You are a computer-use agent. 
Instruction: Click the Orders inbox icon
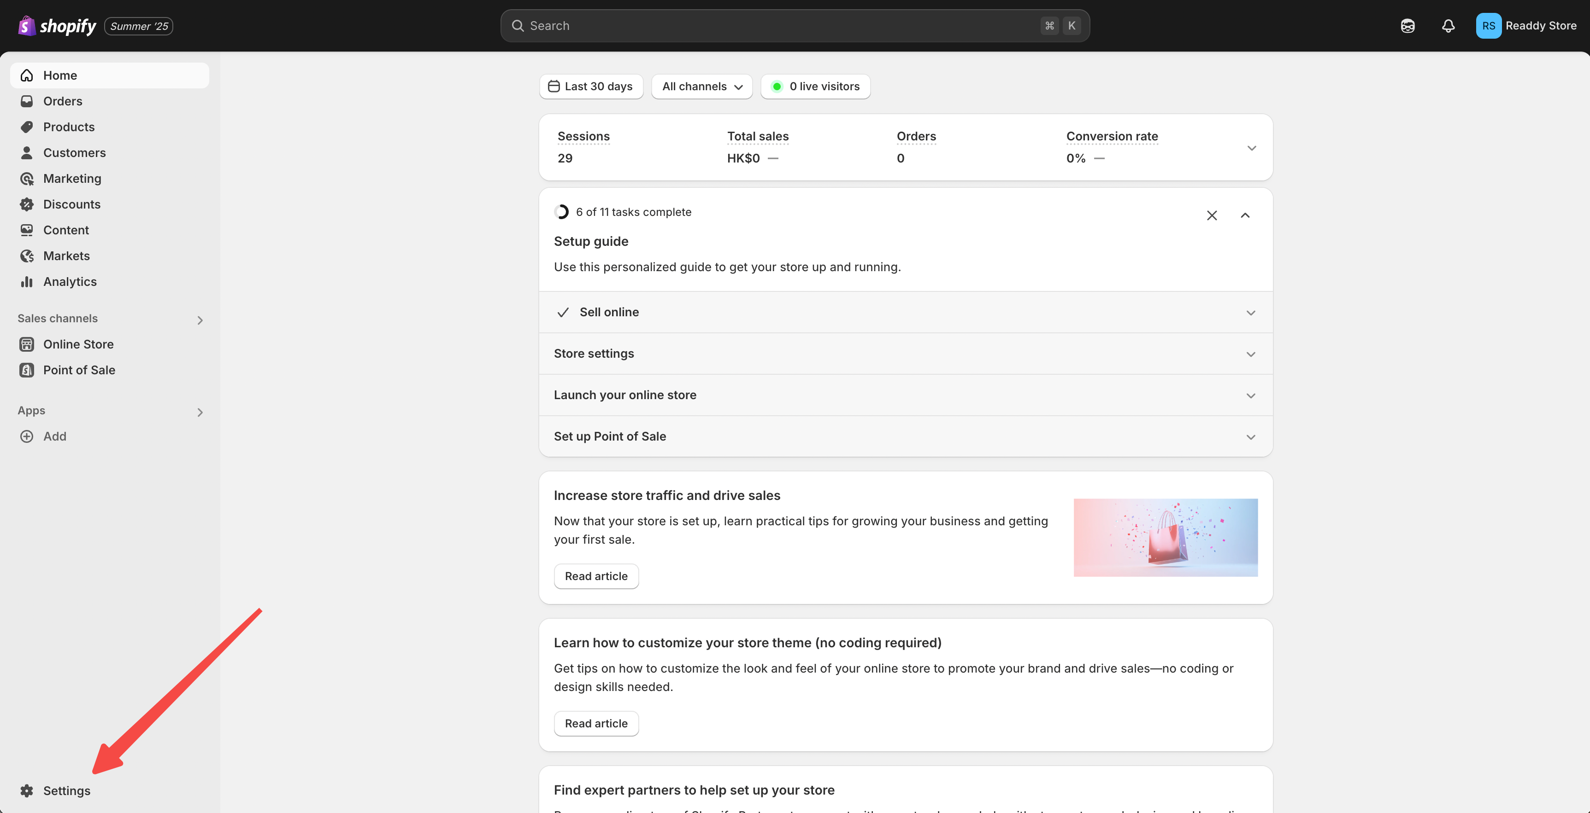pyautogui.click(x=27, y=101)
